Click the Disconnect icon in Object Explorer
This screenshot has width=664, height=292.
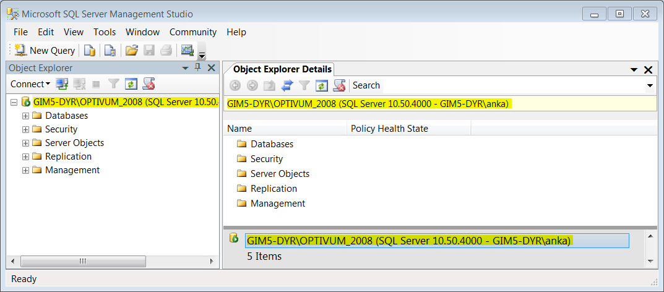tap(79, 84)
